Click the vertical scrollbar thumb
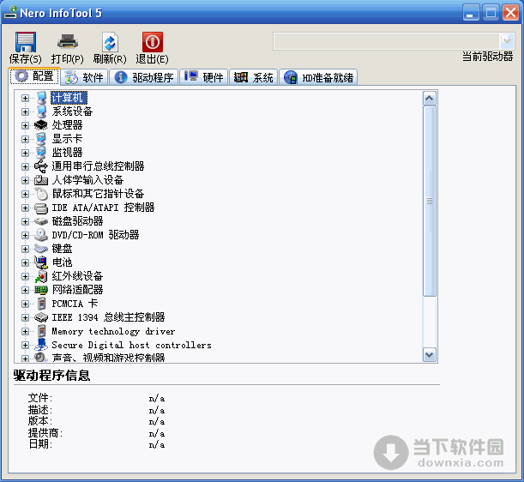524x482 pixels. point(430,202)
